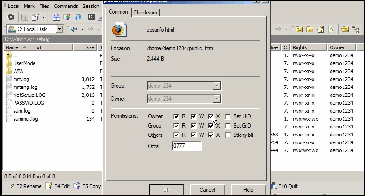365x196 pixels.
Task: Select NetSetup.LOG file
Action: (26, 95)
